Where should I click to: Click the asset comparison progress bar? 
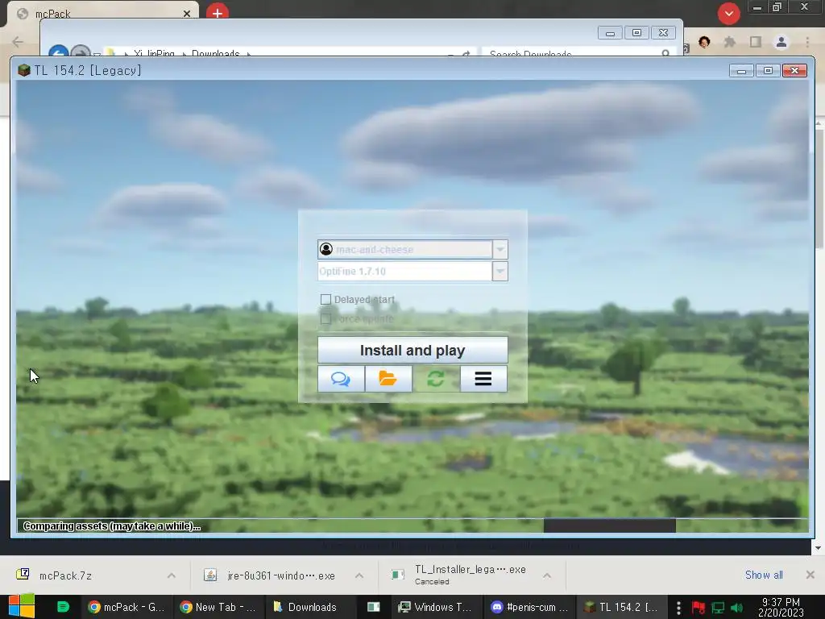[x=412, y=526]
